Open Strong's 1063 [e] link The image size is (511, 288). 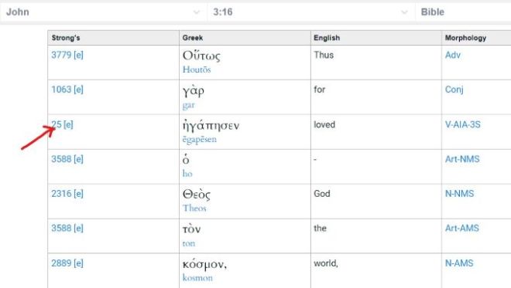coord(67,90)
